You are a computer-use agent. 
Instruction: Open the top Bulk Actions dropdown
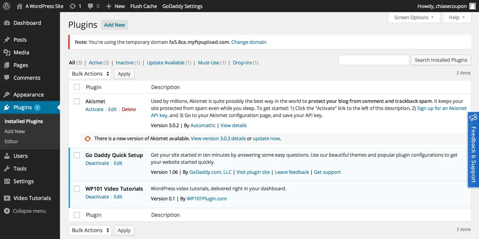(90, 74)
